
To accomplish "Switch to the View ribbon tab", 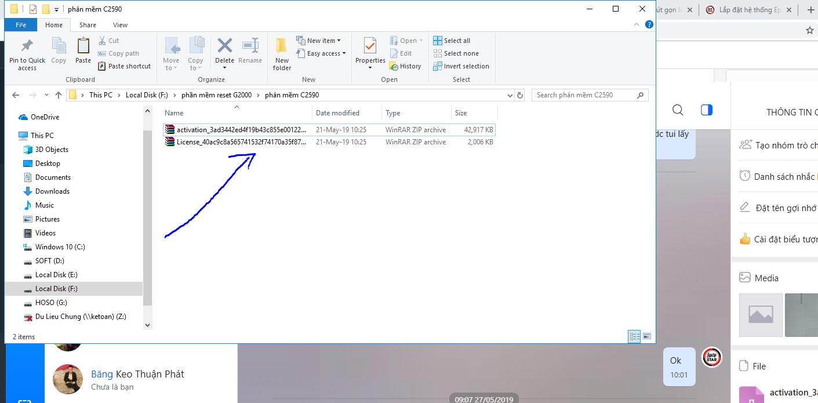I will coord(120,25).
